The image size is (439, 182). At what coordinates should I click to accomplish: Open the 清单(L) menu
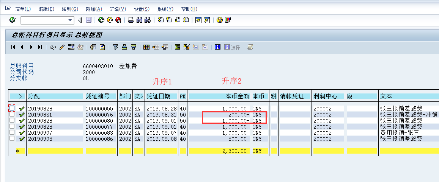23,9
